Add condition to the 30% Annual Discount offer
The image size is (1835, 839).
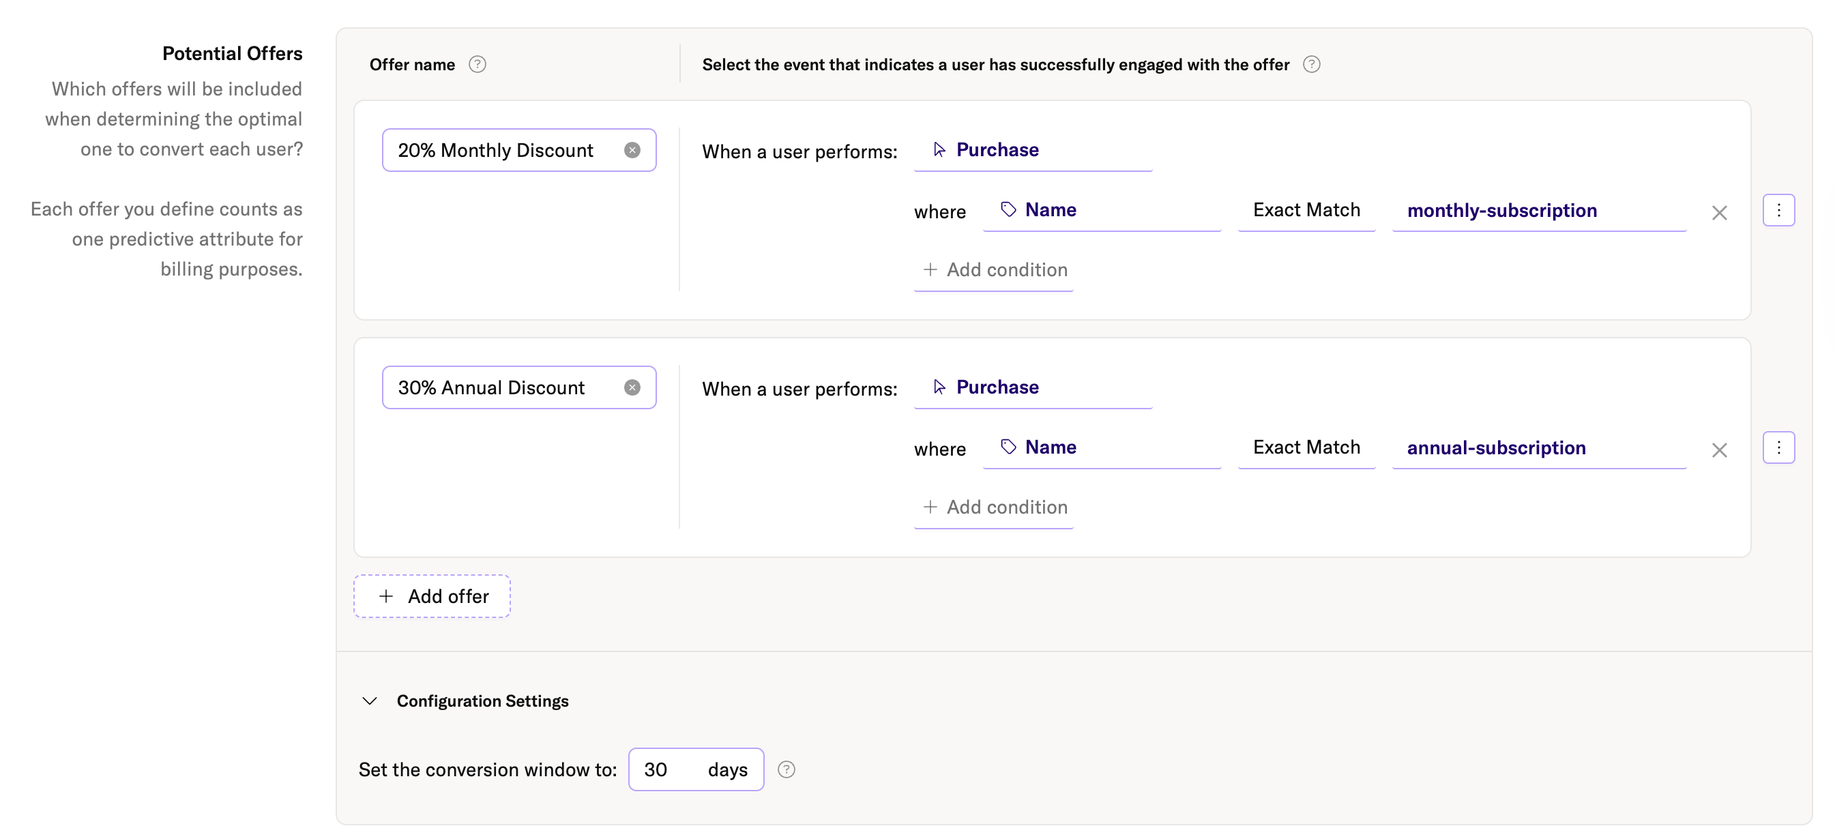pos(994,506)
